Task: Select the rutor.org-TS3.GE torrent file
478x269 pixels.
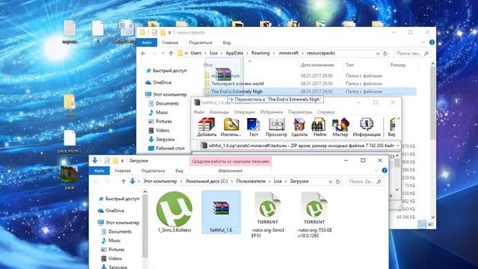Action: coord(314,214)
